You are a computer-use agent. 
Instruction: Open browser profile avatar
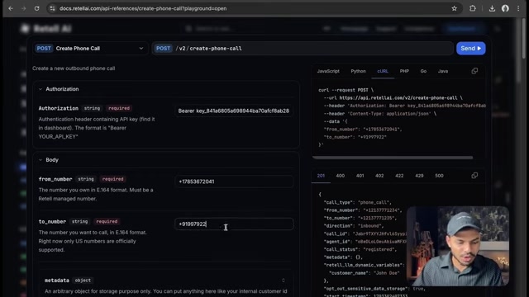coord(505,8)
